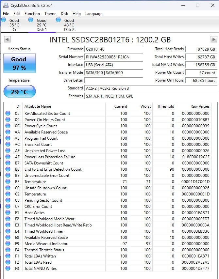
Task: Click the Re-Allocated Sector Count status orb
Action: tap(8, 114)
